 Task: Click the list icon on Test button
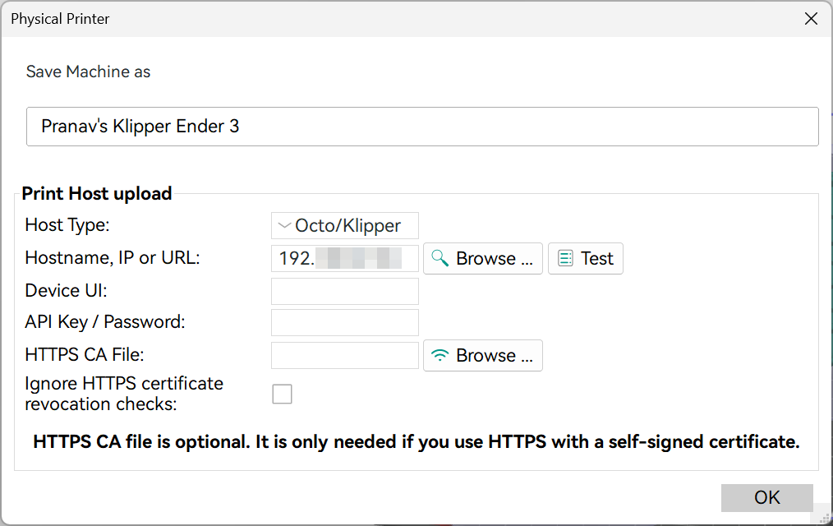pyautogui.click(x=565, y=259)
